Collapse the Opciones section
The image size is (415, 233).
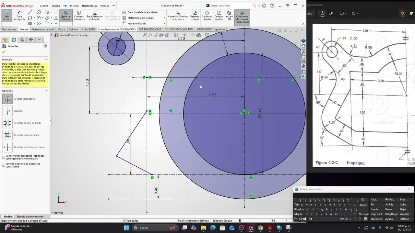coord(46,91)
